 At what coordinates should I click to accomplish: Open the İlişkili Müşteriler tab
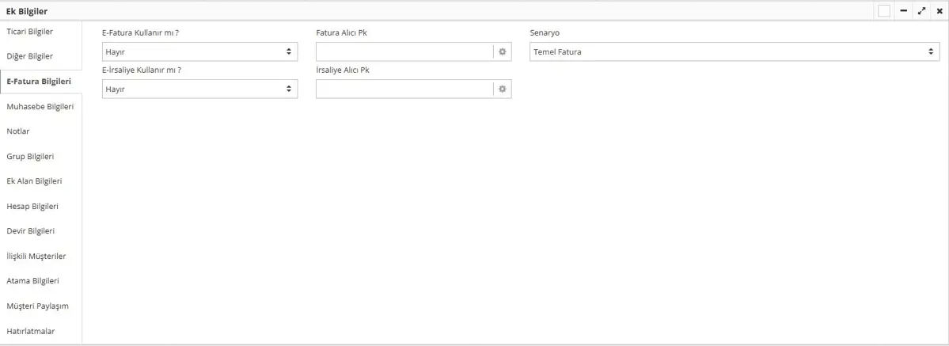click(x=36, y=257)
